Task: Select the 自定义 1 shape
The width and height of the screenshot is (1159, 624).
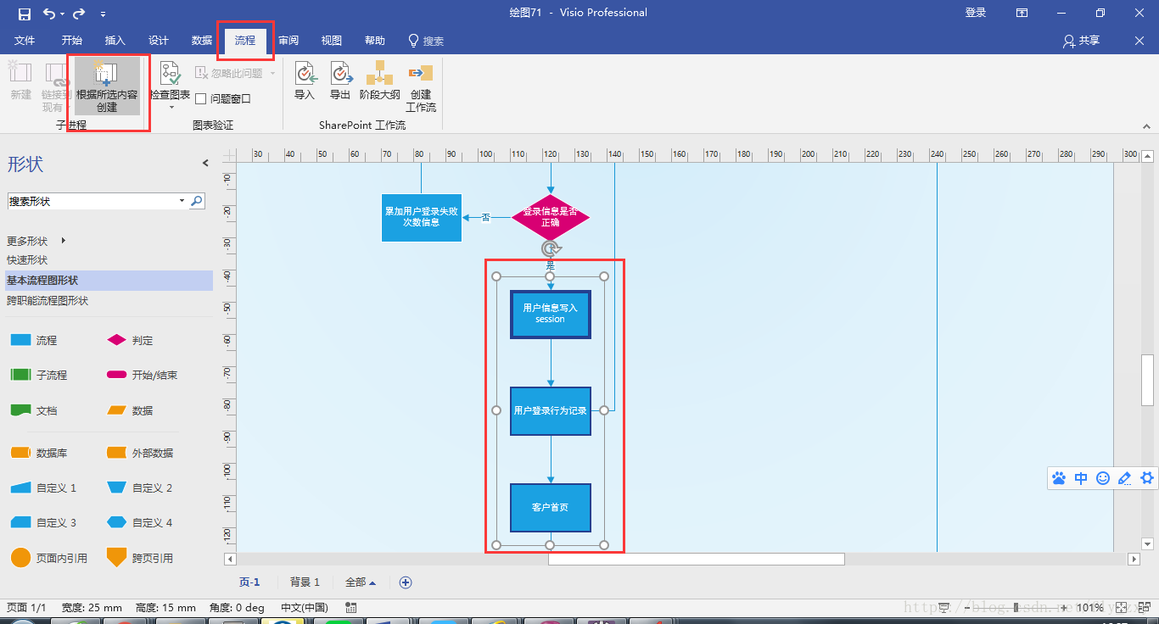Action: pos(43,487)
